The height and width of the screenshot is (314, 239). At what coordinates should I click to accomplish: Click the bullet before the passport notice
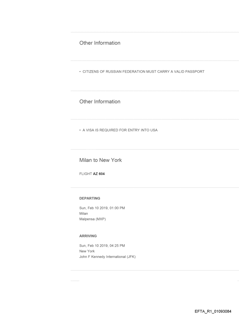80,72
